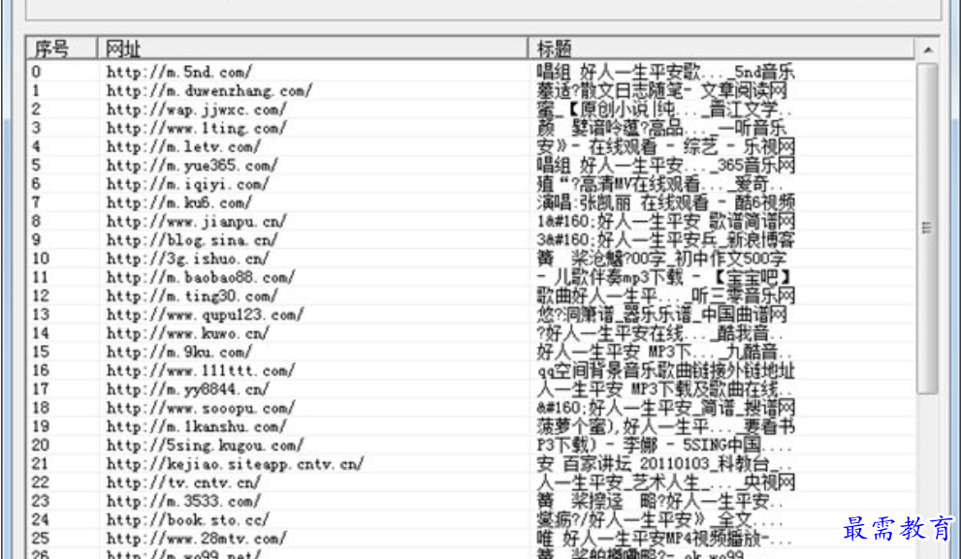Select row with http://blog.sina.cn/

[470, 239]
